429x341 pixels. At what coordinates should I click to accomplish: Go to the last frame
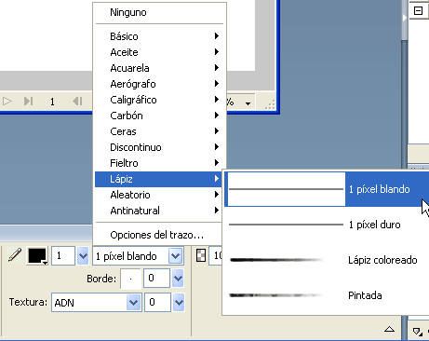[29, 101]
